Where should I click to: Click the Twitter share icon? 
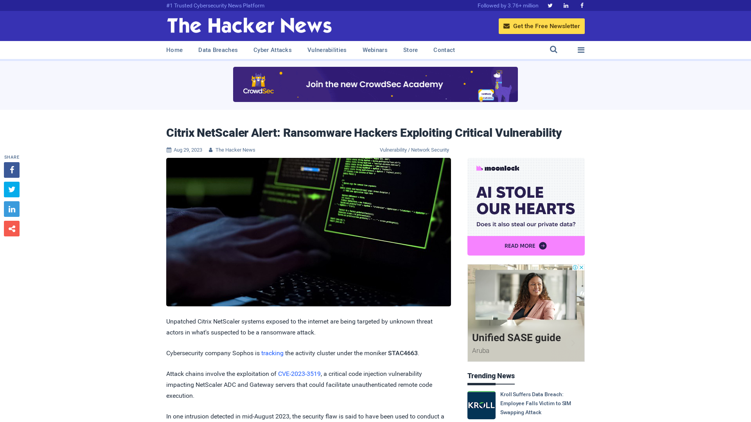(11, 189)
